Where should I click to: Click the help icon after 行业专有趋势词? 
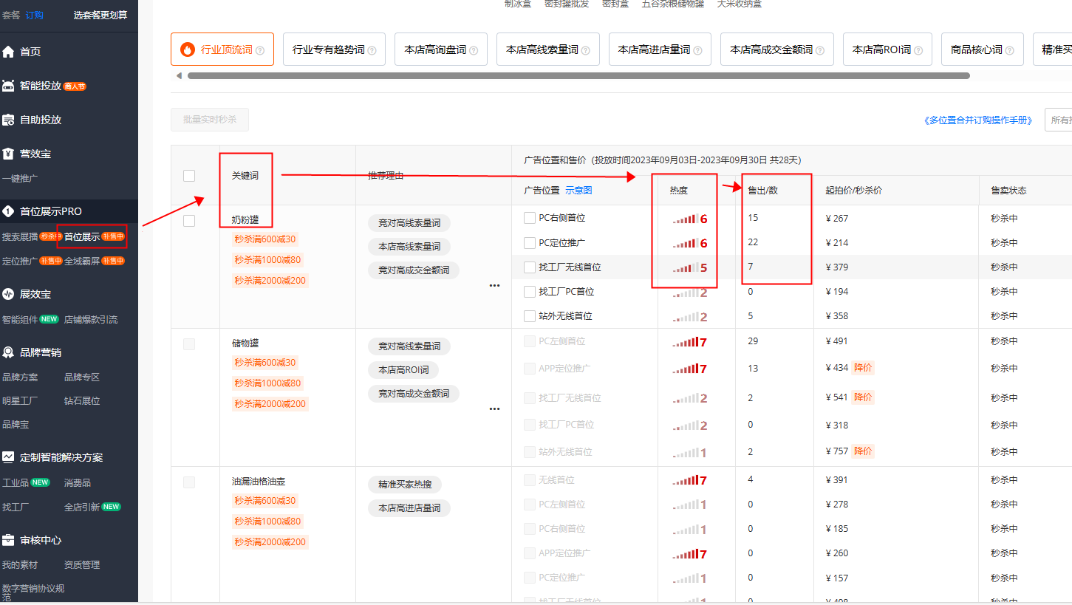click(372, 50)
